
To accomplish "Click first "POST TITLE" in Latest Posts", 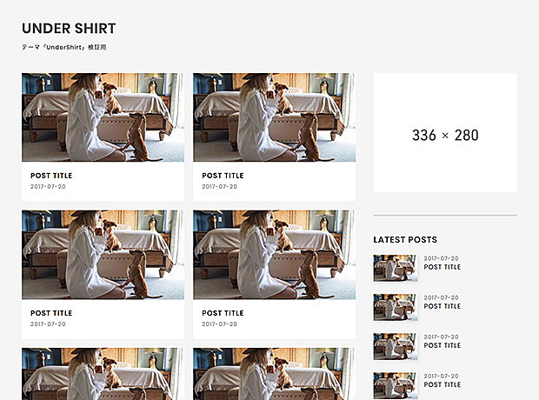I will (x=443, y=267).
